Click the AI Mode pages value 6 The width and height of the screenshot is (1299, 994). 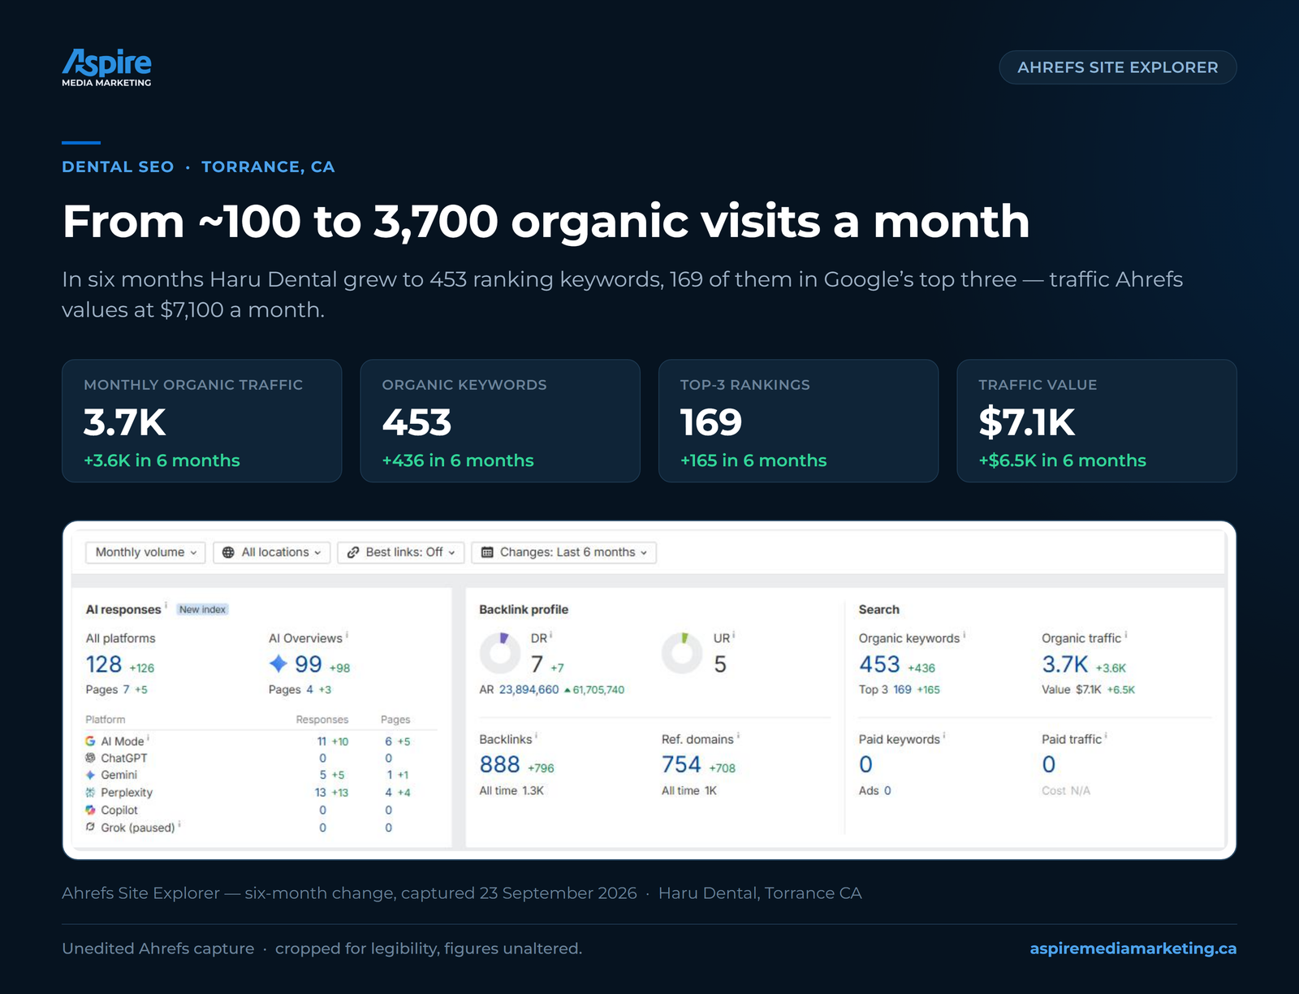(x=388, y=741)
